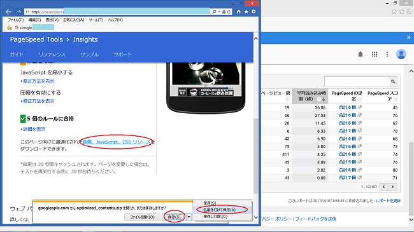Open the お気に入り(A) menu

(74, 20)
